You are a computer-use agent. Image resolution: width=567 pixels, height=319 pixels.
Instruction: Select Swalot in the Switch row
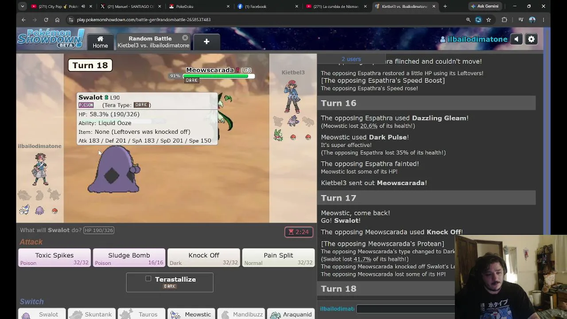pyautogui.click(x=42, y=314)
